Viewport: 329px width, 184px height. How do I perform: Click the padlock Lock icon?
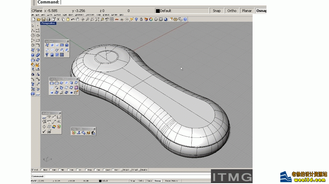click(x=141, y=20)
